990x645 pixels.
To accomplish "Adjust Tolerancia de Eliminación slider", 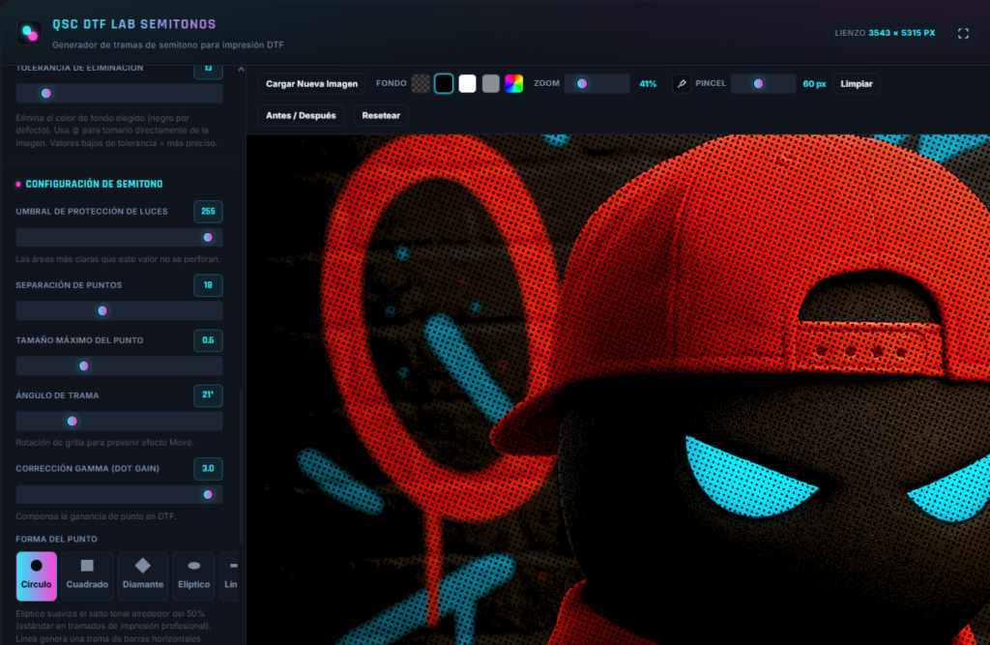I will 119,94.
